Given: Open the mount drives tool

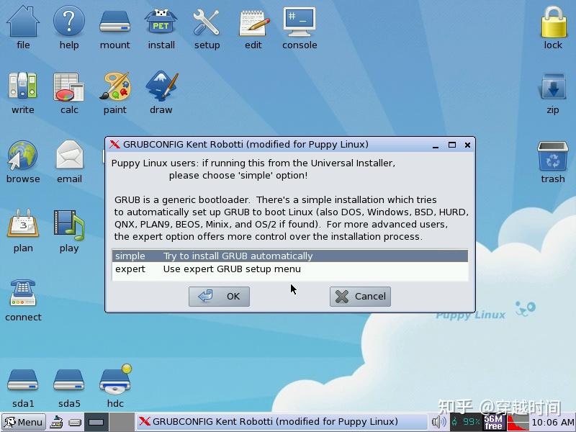Looking at the screenshot, I should [114, 23].
